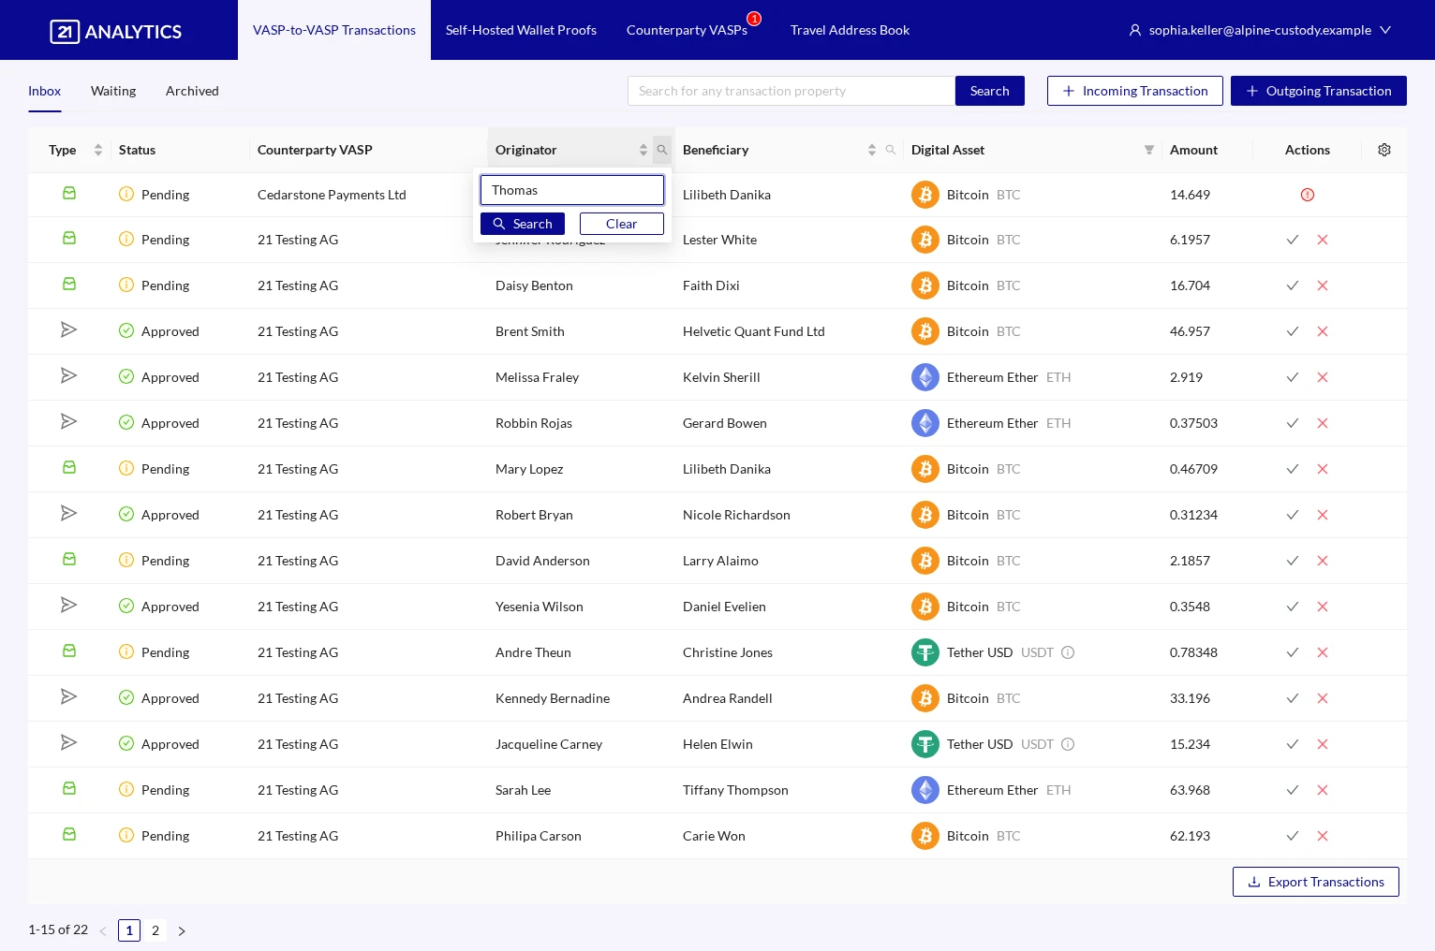
Task: Reject the David Anderson transaction
Action: (x=1323, y=561)
